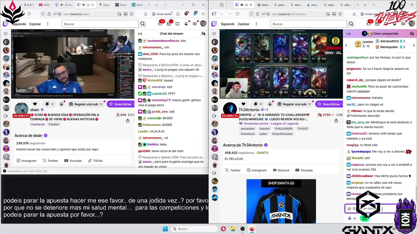This screenshot has width=417, height=234.
Task: Open the Firefox hamburger menu in skain window
Action: (203, 14)
